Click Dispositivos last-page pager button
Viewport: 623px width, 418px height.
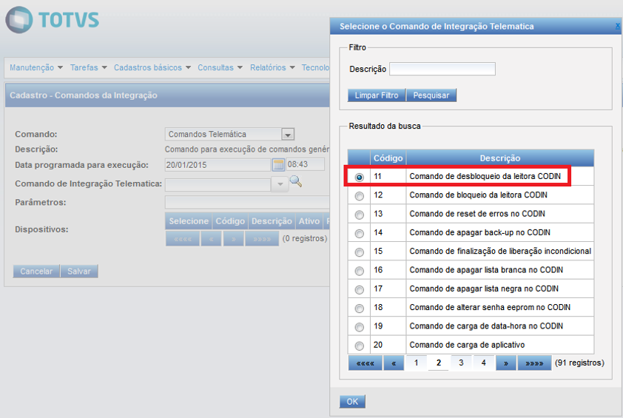[262, 239]
